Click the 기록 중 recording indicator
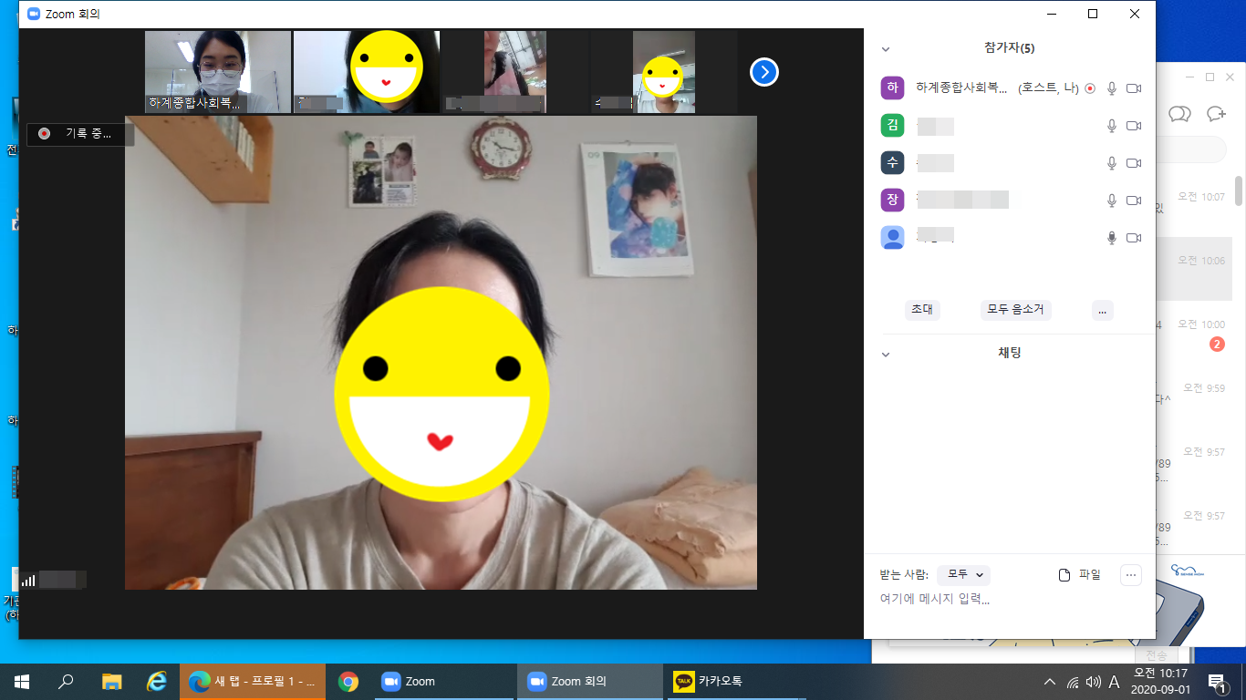Image resolution: width=1246 pixels, height=700 pixels. [x=80, y=134]
